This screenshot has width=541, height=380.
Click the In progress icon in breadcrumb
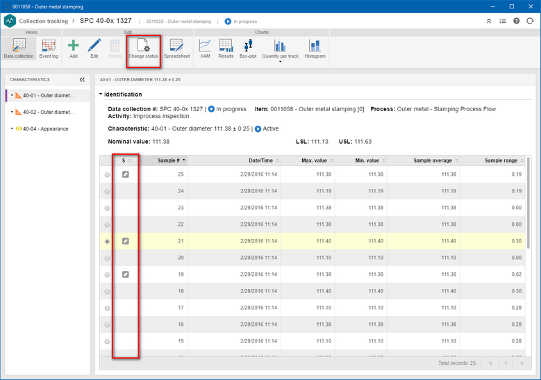pyautogui.click(x=228, y=22)
